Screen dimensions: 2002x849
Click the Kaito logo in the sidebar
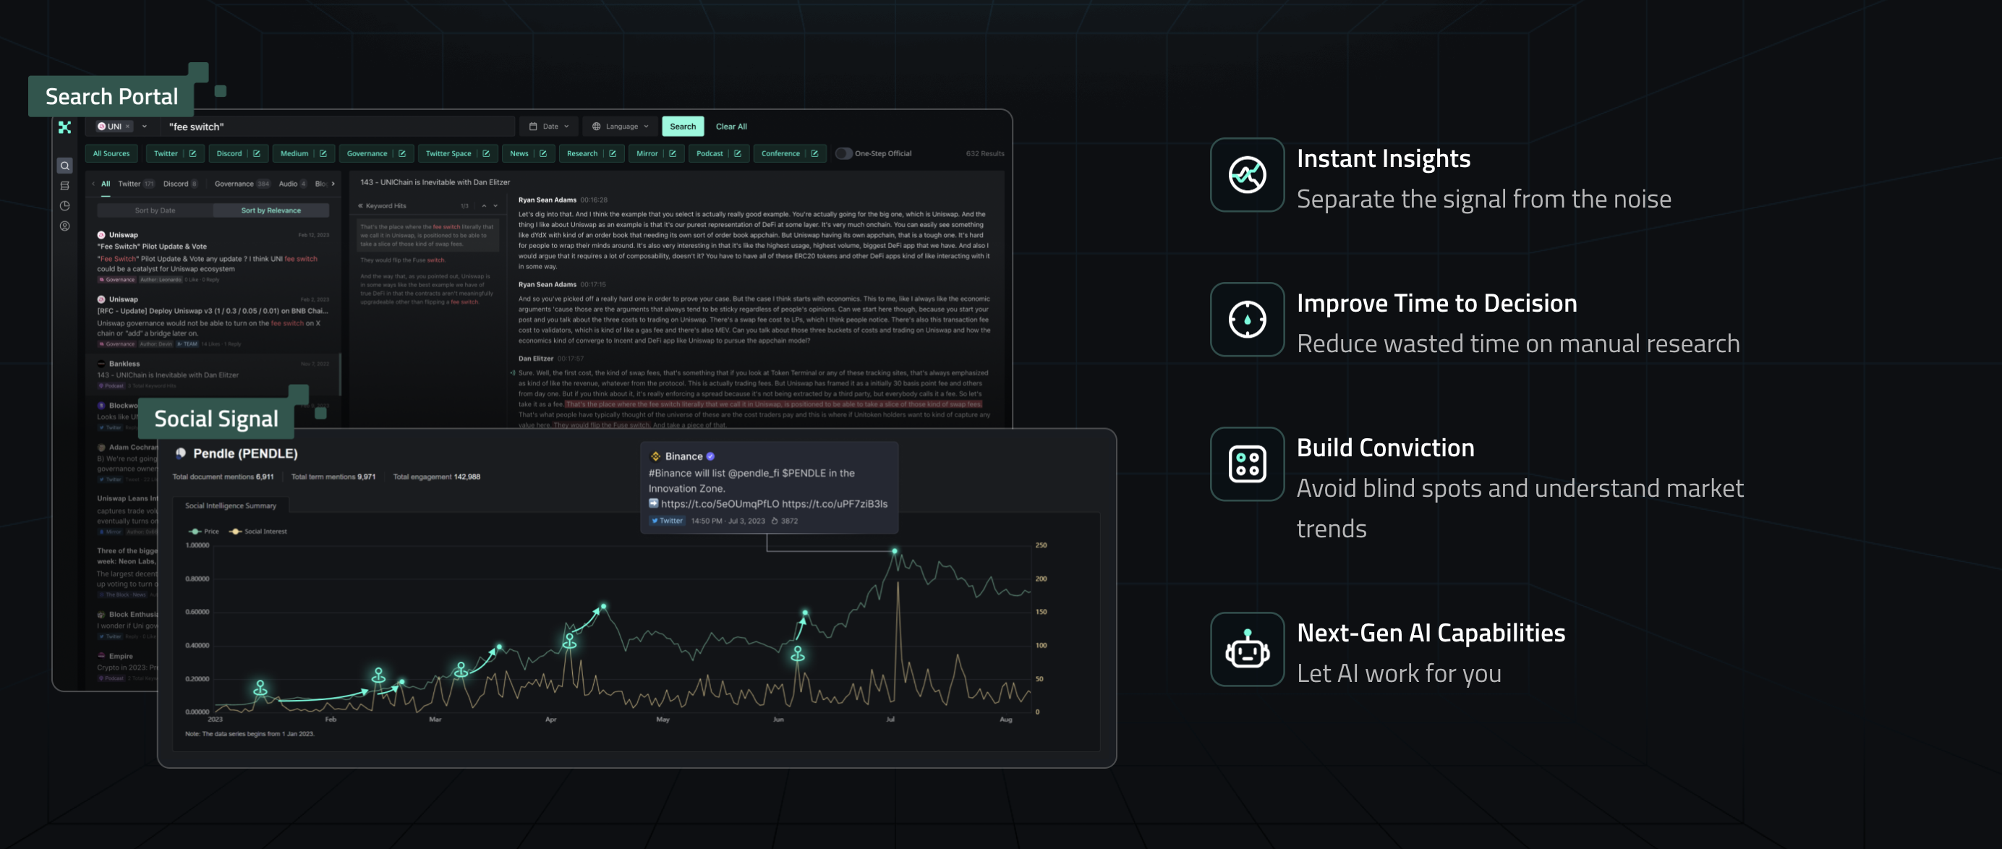point(64,127)
